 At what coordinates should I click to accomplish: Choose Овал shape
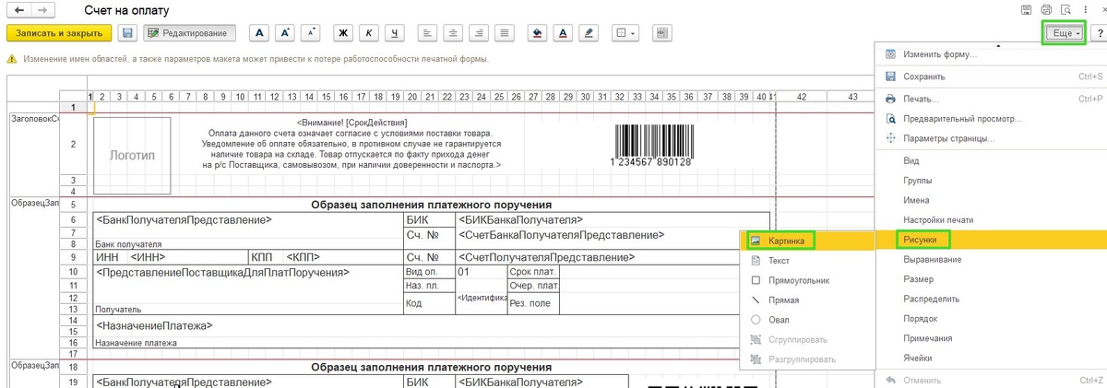[807, 320]
